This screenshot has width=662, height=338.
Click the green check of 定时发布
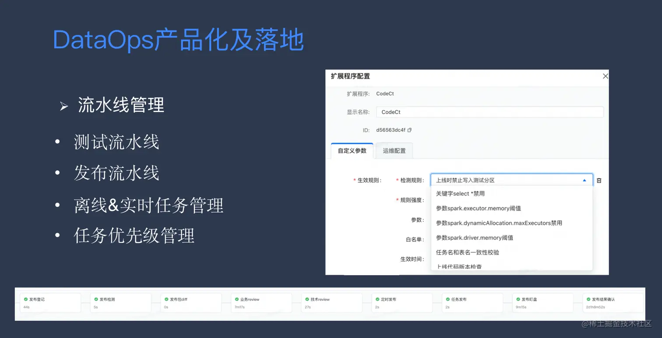[378, 299]
